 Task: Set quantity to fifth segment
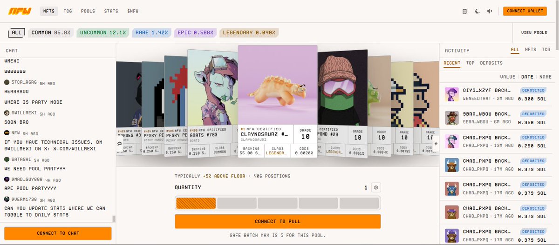[x=359, y=203]
